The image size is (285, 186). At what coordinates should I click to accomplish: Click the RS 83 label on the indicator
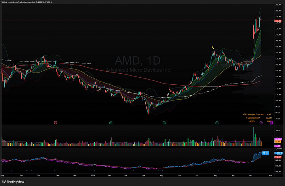click(x=265, y=153)
